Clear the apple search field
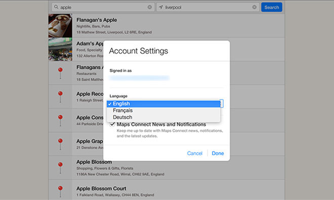Image resolution: width=334 pixels, height=200 pixels. pyautogui.click(x=149, y=7)
